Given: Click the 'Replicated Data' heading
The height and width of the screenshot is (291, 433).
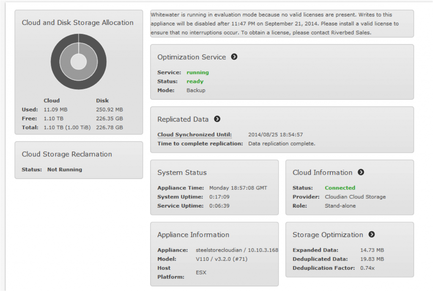Looking at the screenshot, I should [183, 119].
